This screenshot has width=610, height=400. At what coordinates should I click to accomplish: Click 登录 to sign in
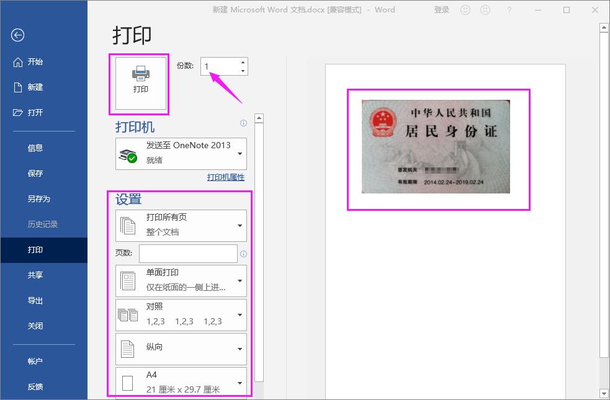pos(441,10)
